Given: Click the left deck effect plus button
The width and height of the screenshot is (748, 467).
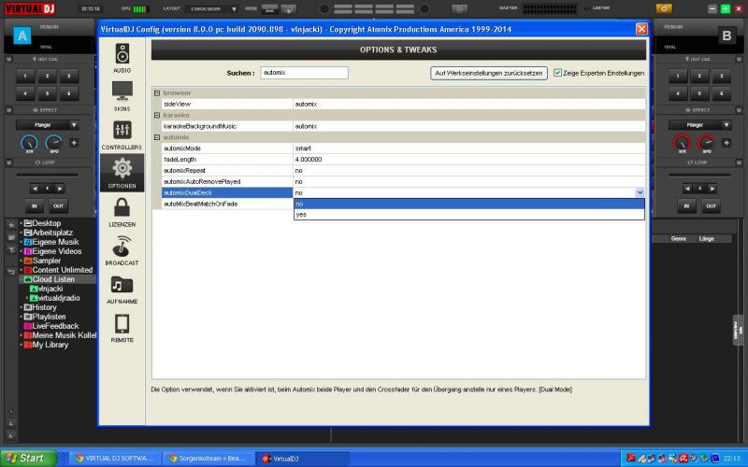Looking at the screenshot, I should tap(74, 143).
